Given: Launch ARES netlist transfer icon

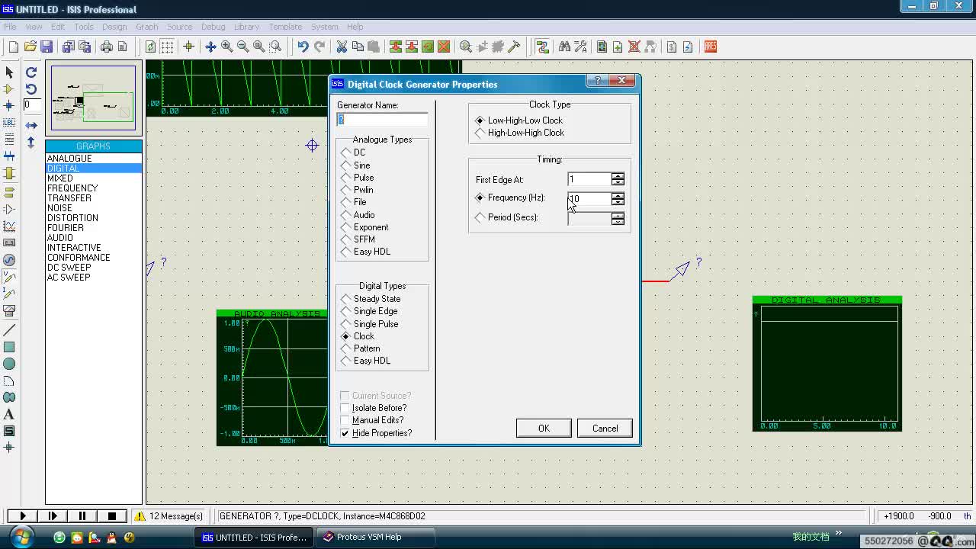Looking at the screenshot, I should click(x=711, y=47).
